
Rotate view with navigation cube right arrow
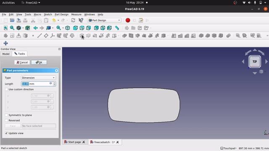pyautogui.click(x=266, y=62)
